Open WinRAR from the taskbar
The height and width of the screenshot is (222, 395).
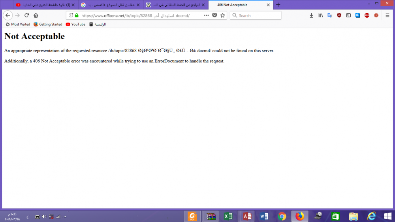[211, 216]
